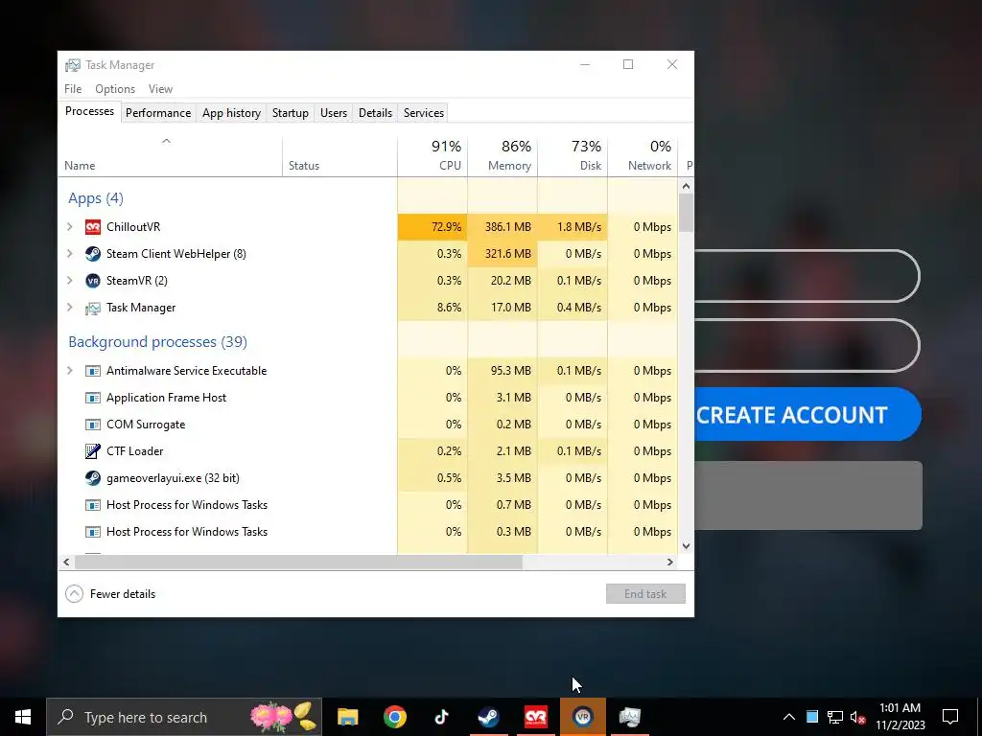Click the Apps (4) group heading
Screen dimensions: 982x736
pos(96,198)
